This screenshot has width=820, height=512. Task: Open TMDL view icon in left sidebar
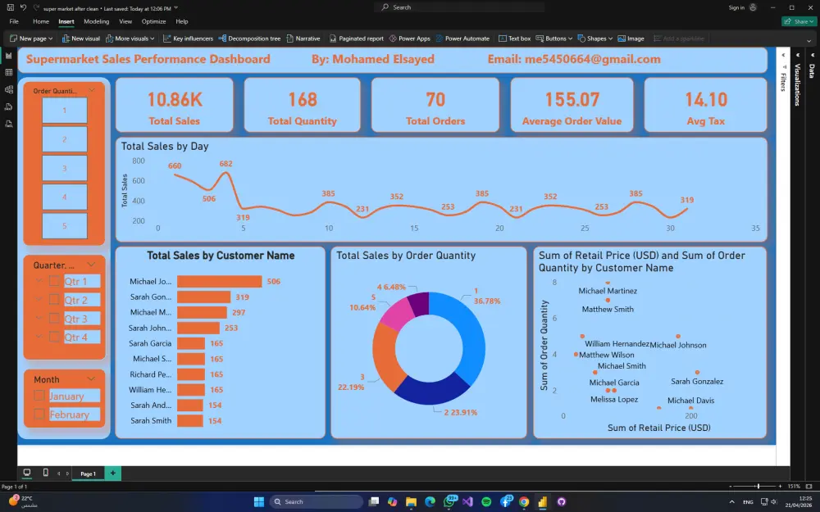tap(9, 125)
